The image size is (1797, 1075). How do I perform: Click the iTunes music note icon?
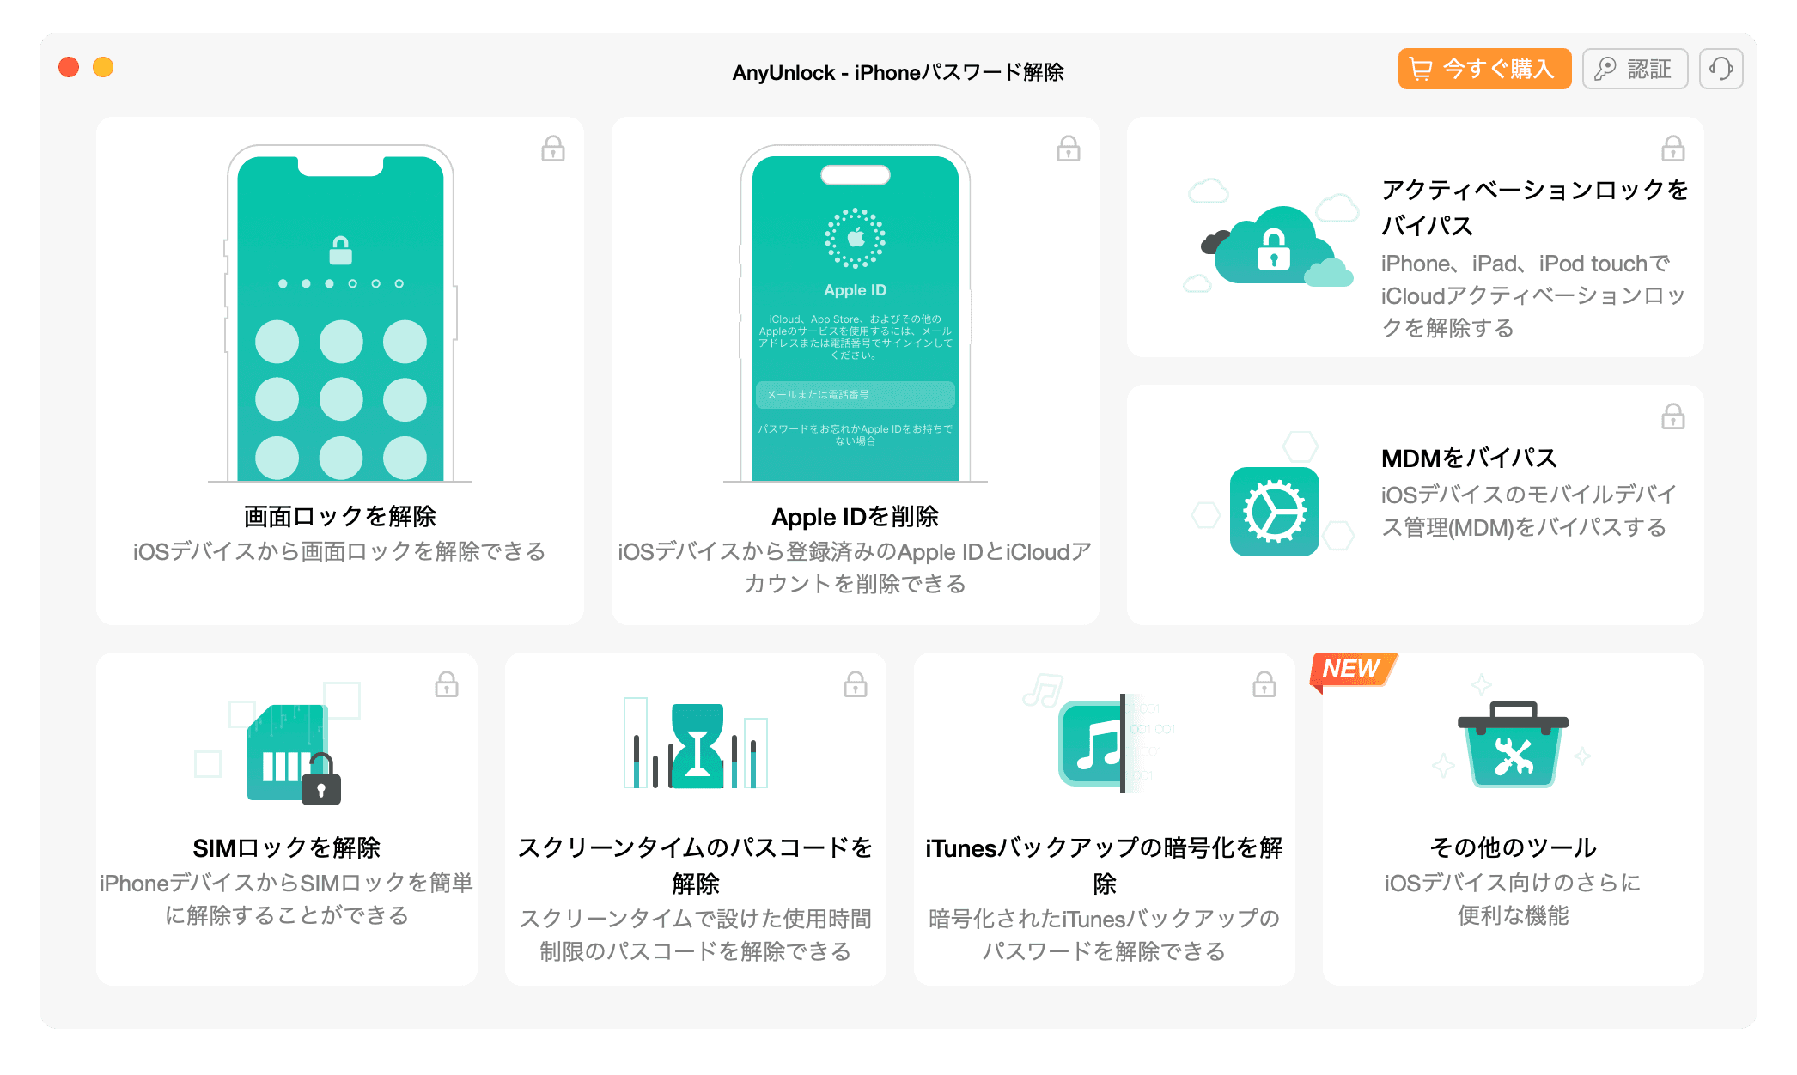coord(1093,744)
